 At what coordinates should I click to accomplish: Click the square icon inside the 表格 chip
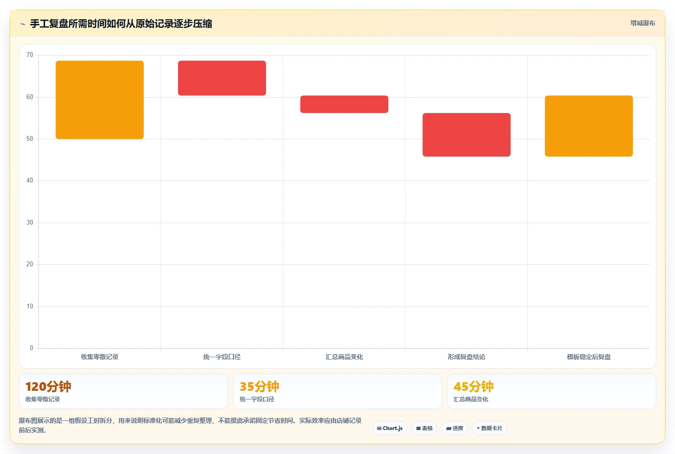[x=419, y=429]
